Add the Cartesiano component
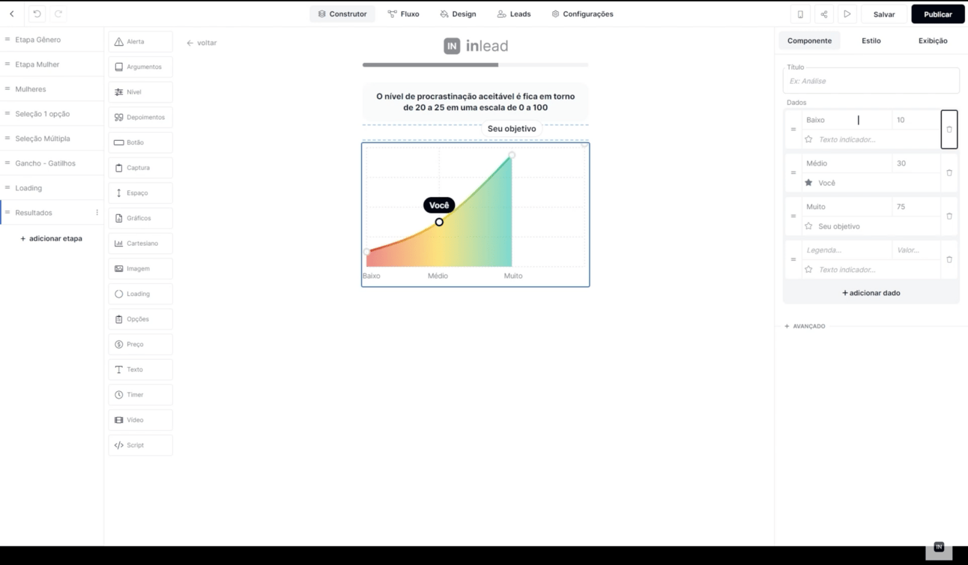This screenshot has height=565, width=968. (140, 244)
